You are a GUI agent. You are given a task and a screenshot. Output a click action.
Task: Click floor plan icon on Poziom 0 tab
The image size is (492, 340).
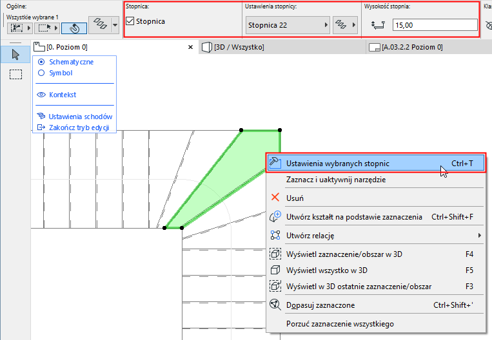[x=39, y=47]
